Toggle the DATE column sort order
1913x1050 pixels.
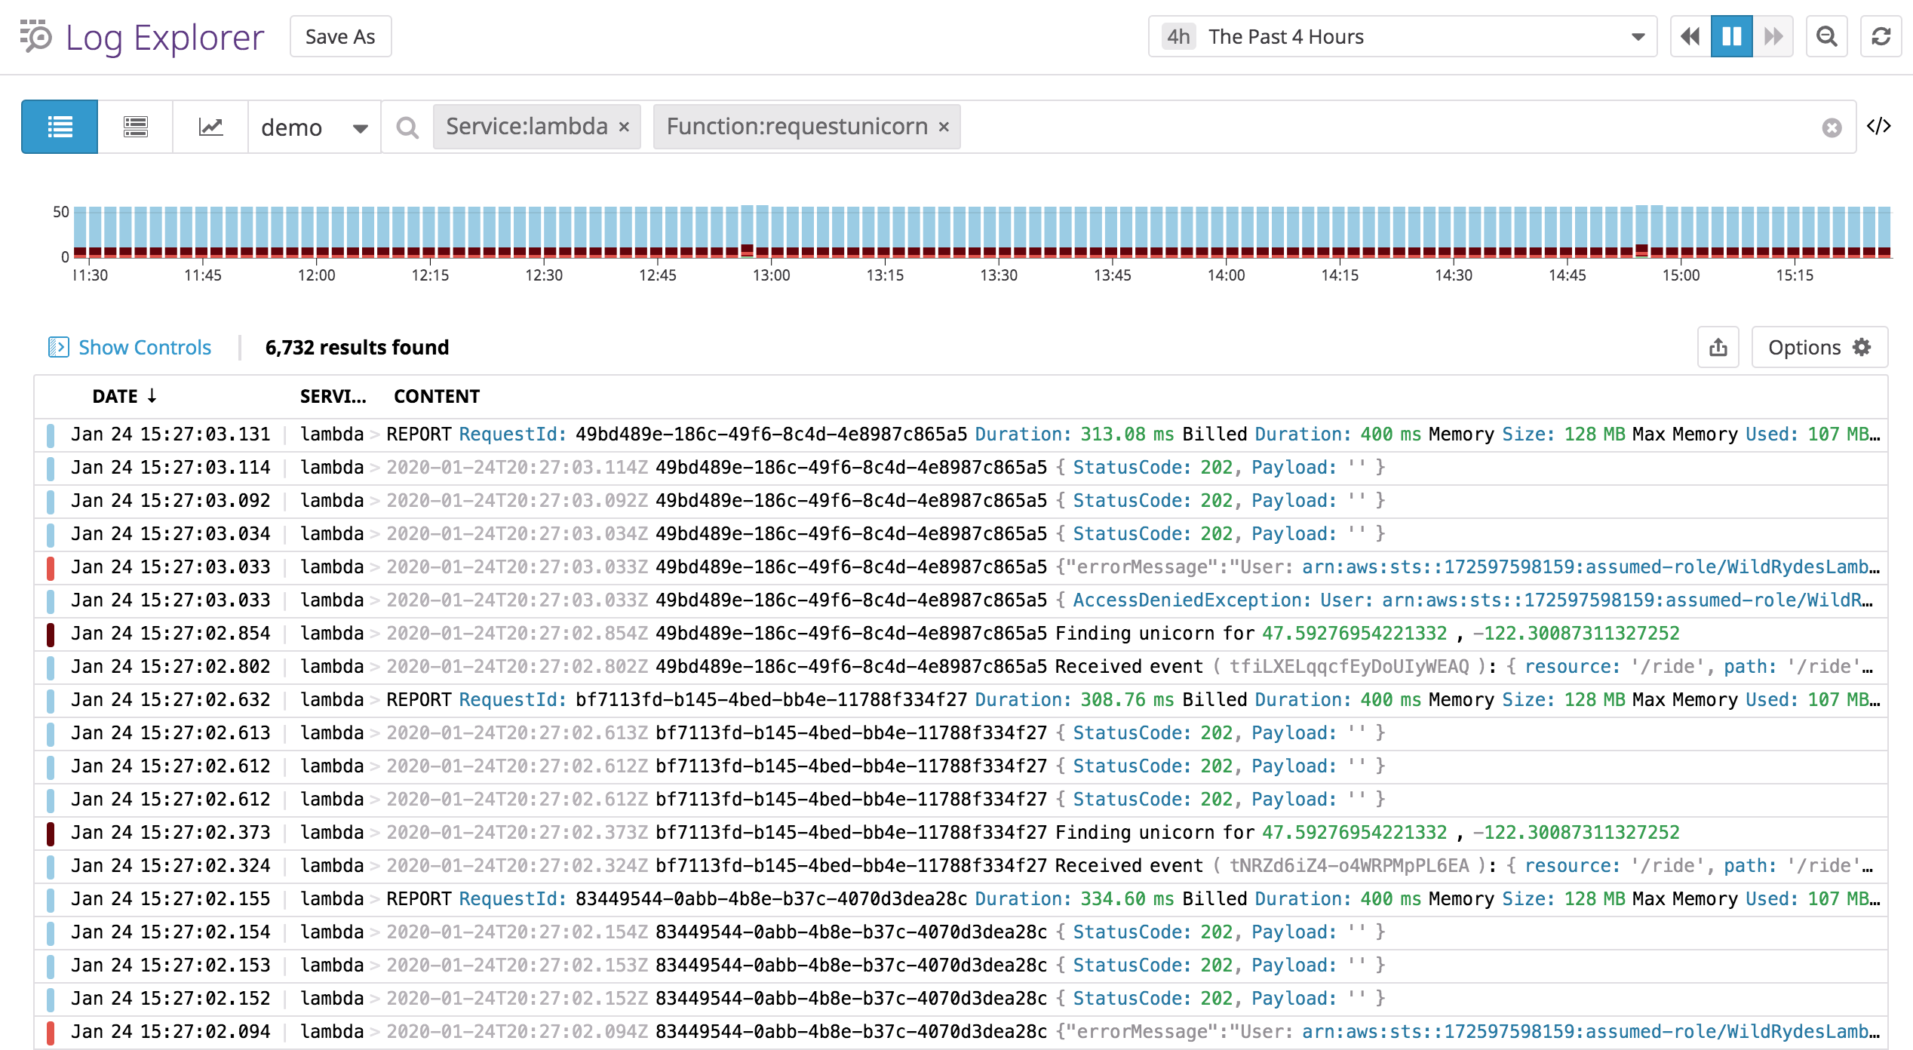coord(123,395)
